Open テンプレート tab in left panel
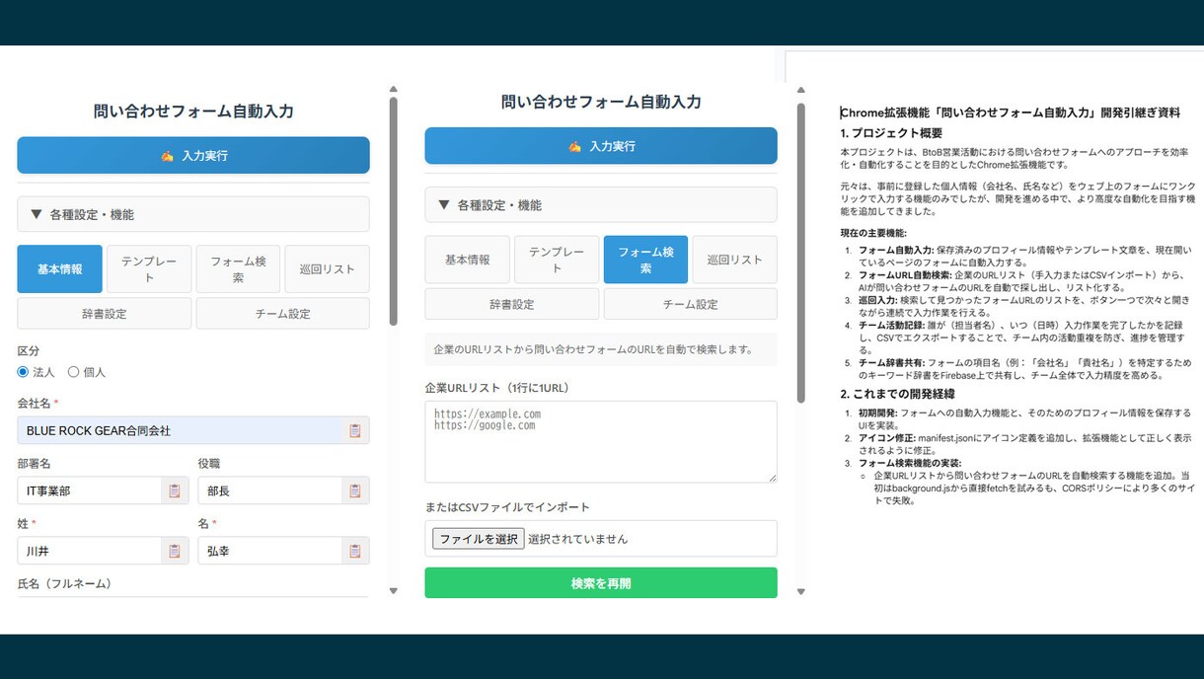The width and height of the screenshot is (1204, 679). [149, 269]
